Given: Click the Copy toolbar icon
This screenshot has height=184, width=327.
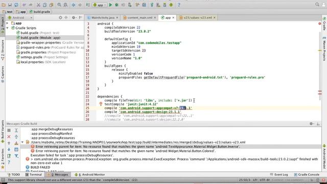Looking at the screenshot, I should click(44, 5).
